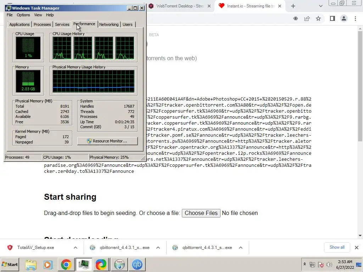This screenshot has height=272, width=363.
Task: Click the share page icon in Chrome
Action: point(307,18)
